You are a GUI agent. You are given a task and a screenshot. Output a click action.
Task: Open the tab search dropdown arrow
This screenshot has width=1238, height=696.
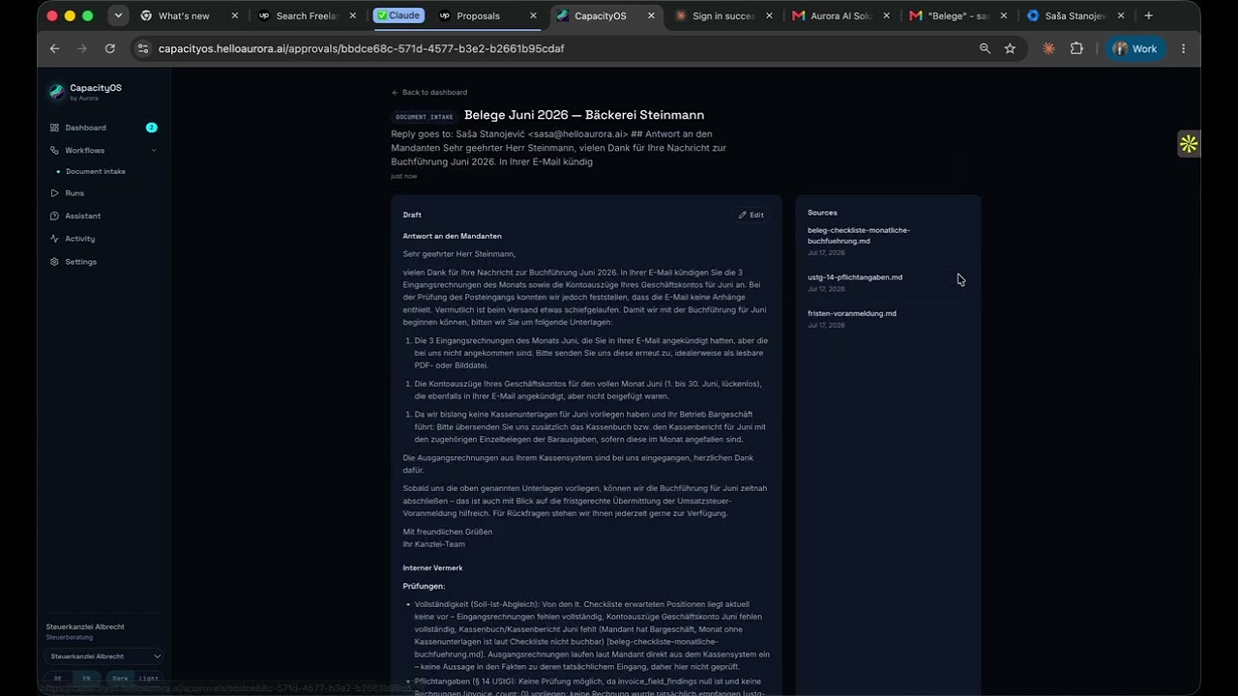(118, 15)
